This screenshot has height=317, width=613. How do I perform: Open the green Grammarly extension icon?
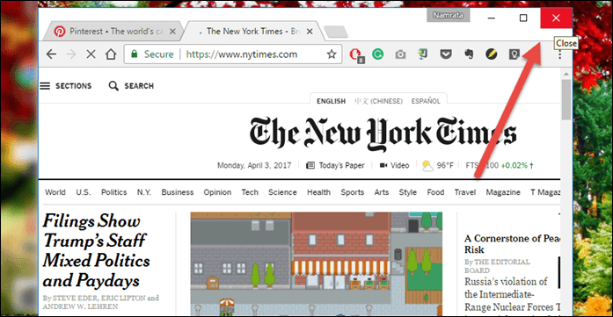coord(377,54)
